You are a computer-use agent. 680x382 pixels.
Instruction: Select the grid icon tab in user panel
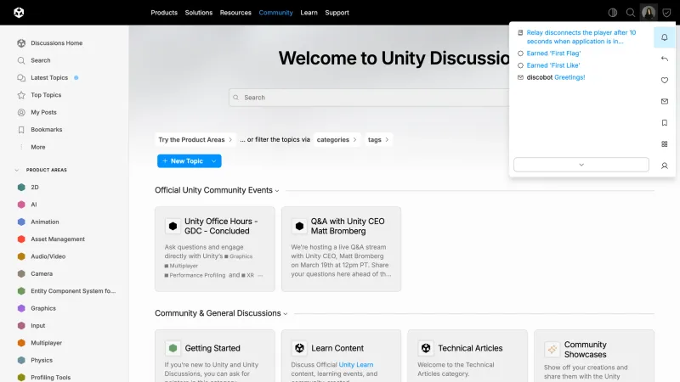pyautogui.click(x=665, y=144)
